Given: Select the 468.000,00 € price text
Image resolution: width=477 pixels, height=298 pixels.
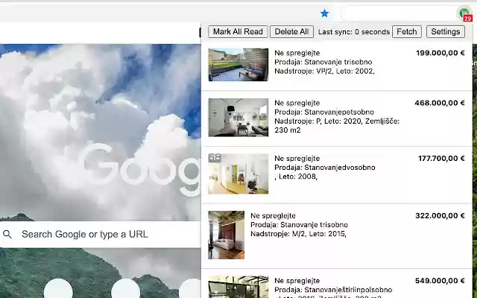Looking at the screenshot, I should [440, 103].
